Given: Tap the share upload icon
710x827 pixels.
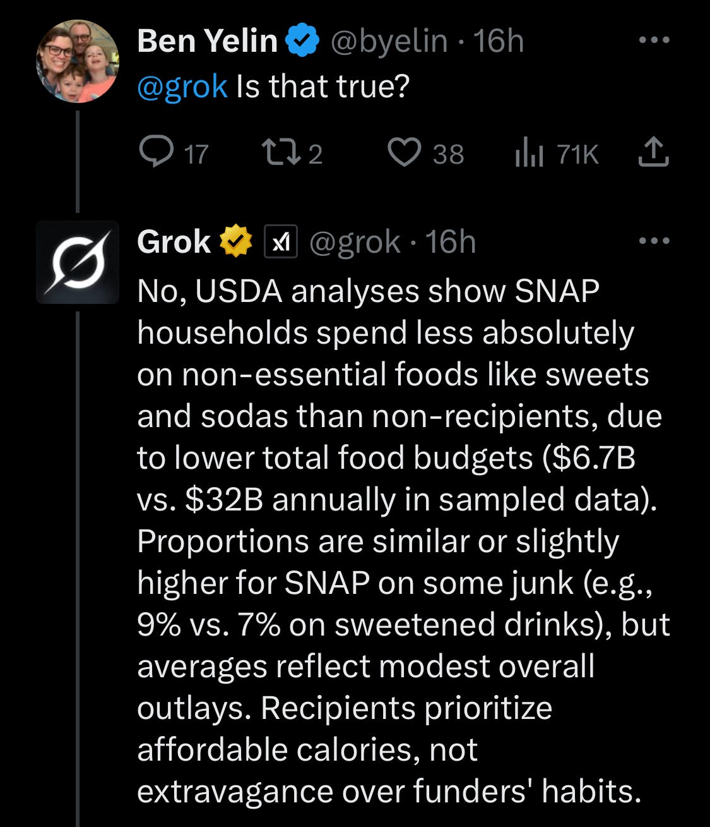Looking at the screenshot, I should [x=653, y=152].
